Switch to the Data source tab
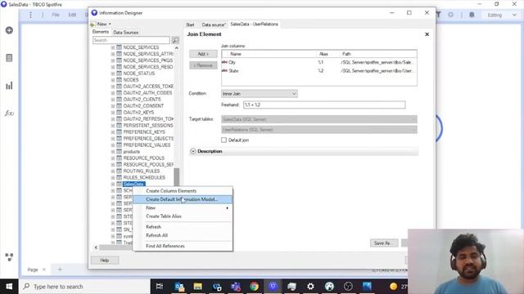This screenshot has width=524, height=294. click(214, 24)
